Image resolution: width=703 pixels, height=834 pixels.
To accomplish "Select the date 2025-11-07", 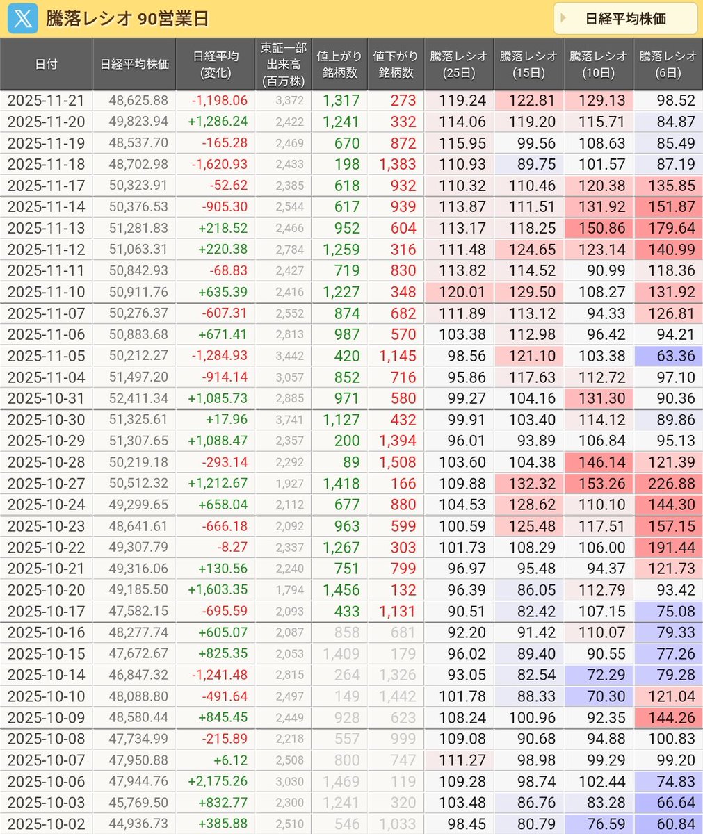I will 46,313.
